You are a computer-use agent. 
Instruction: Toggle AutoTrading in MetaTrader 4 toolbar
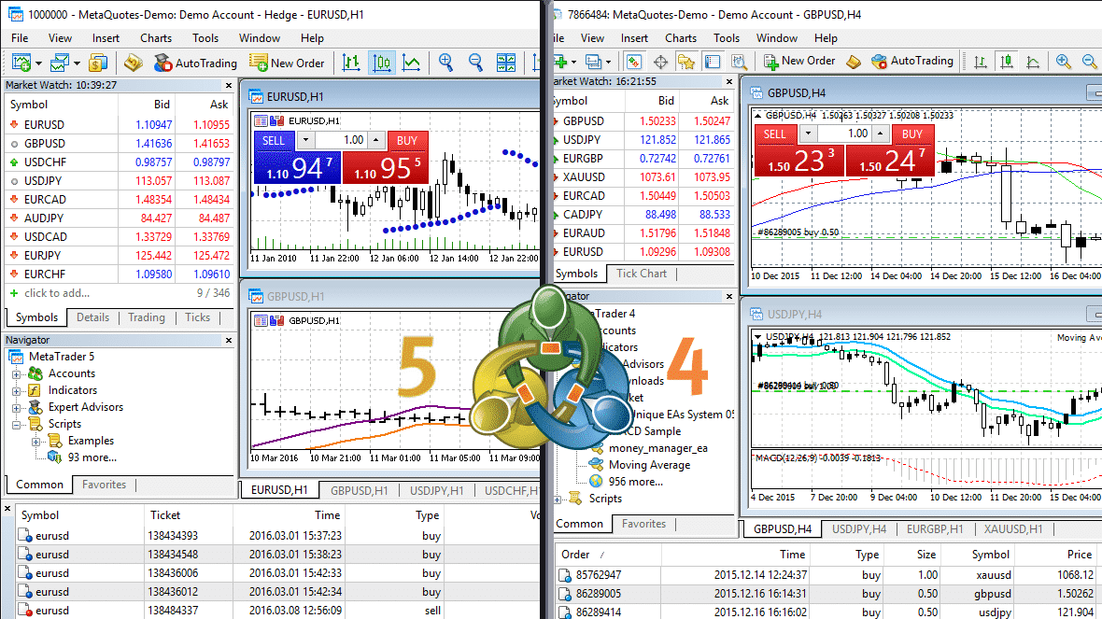tap(912, 61)
